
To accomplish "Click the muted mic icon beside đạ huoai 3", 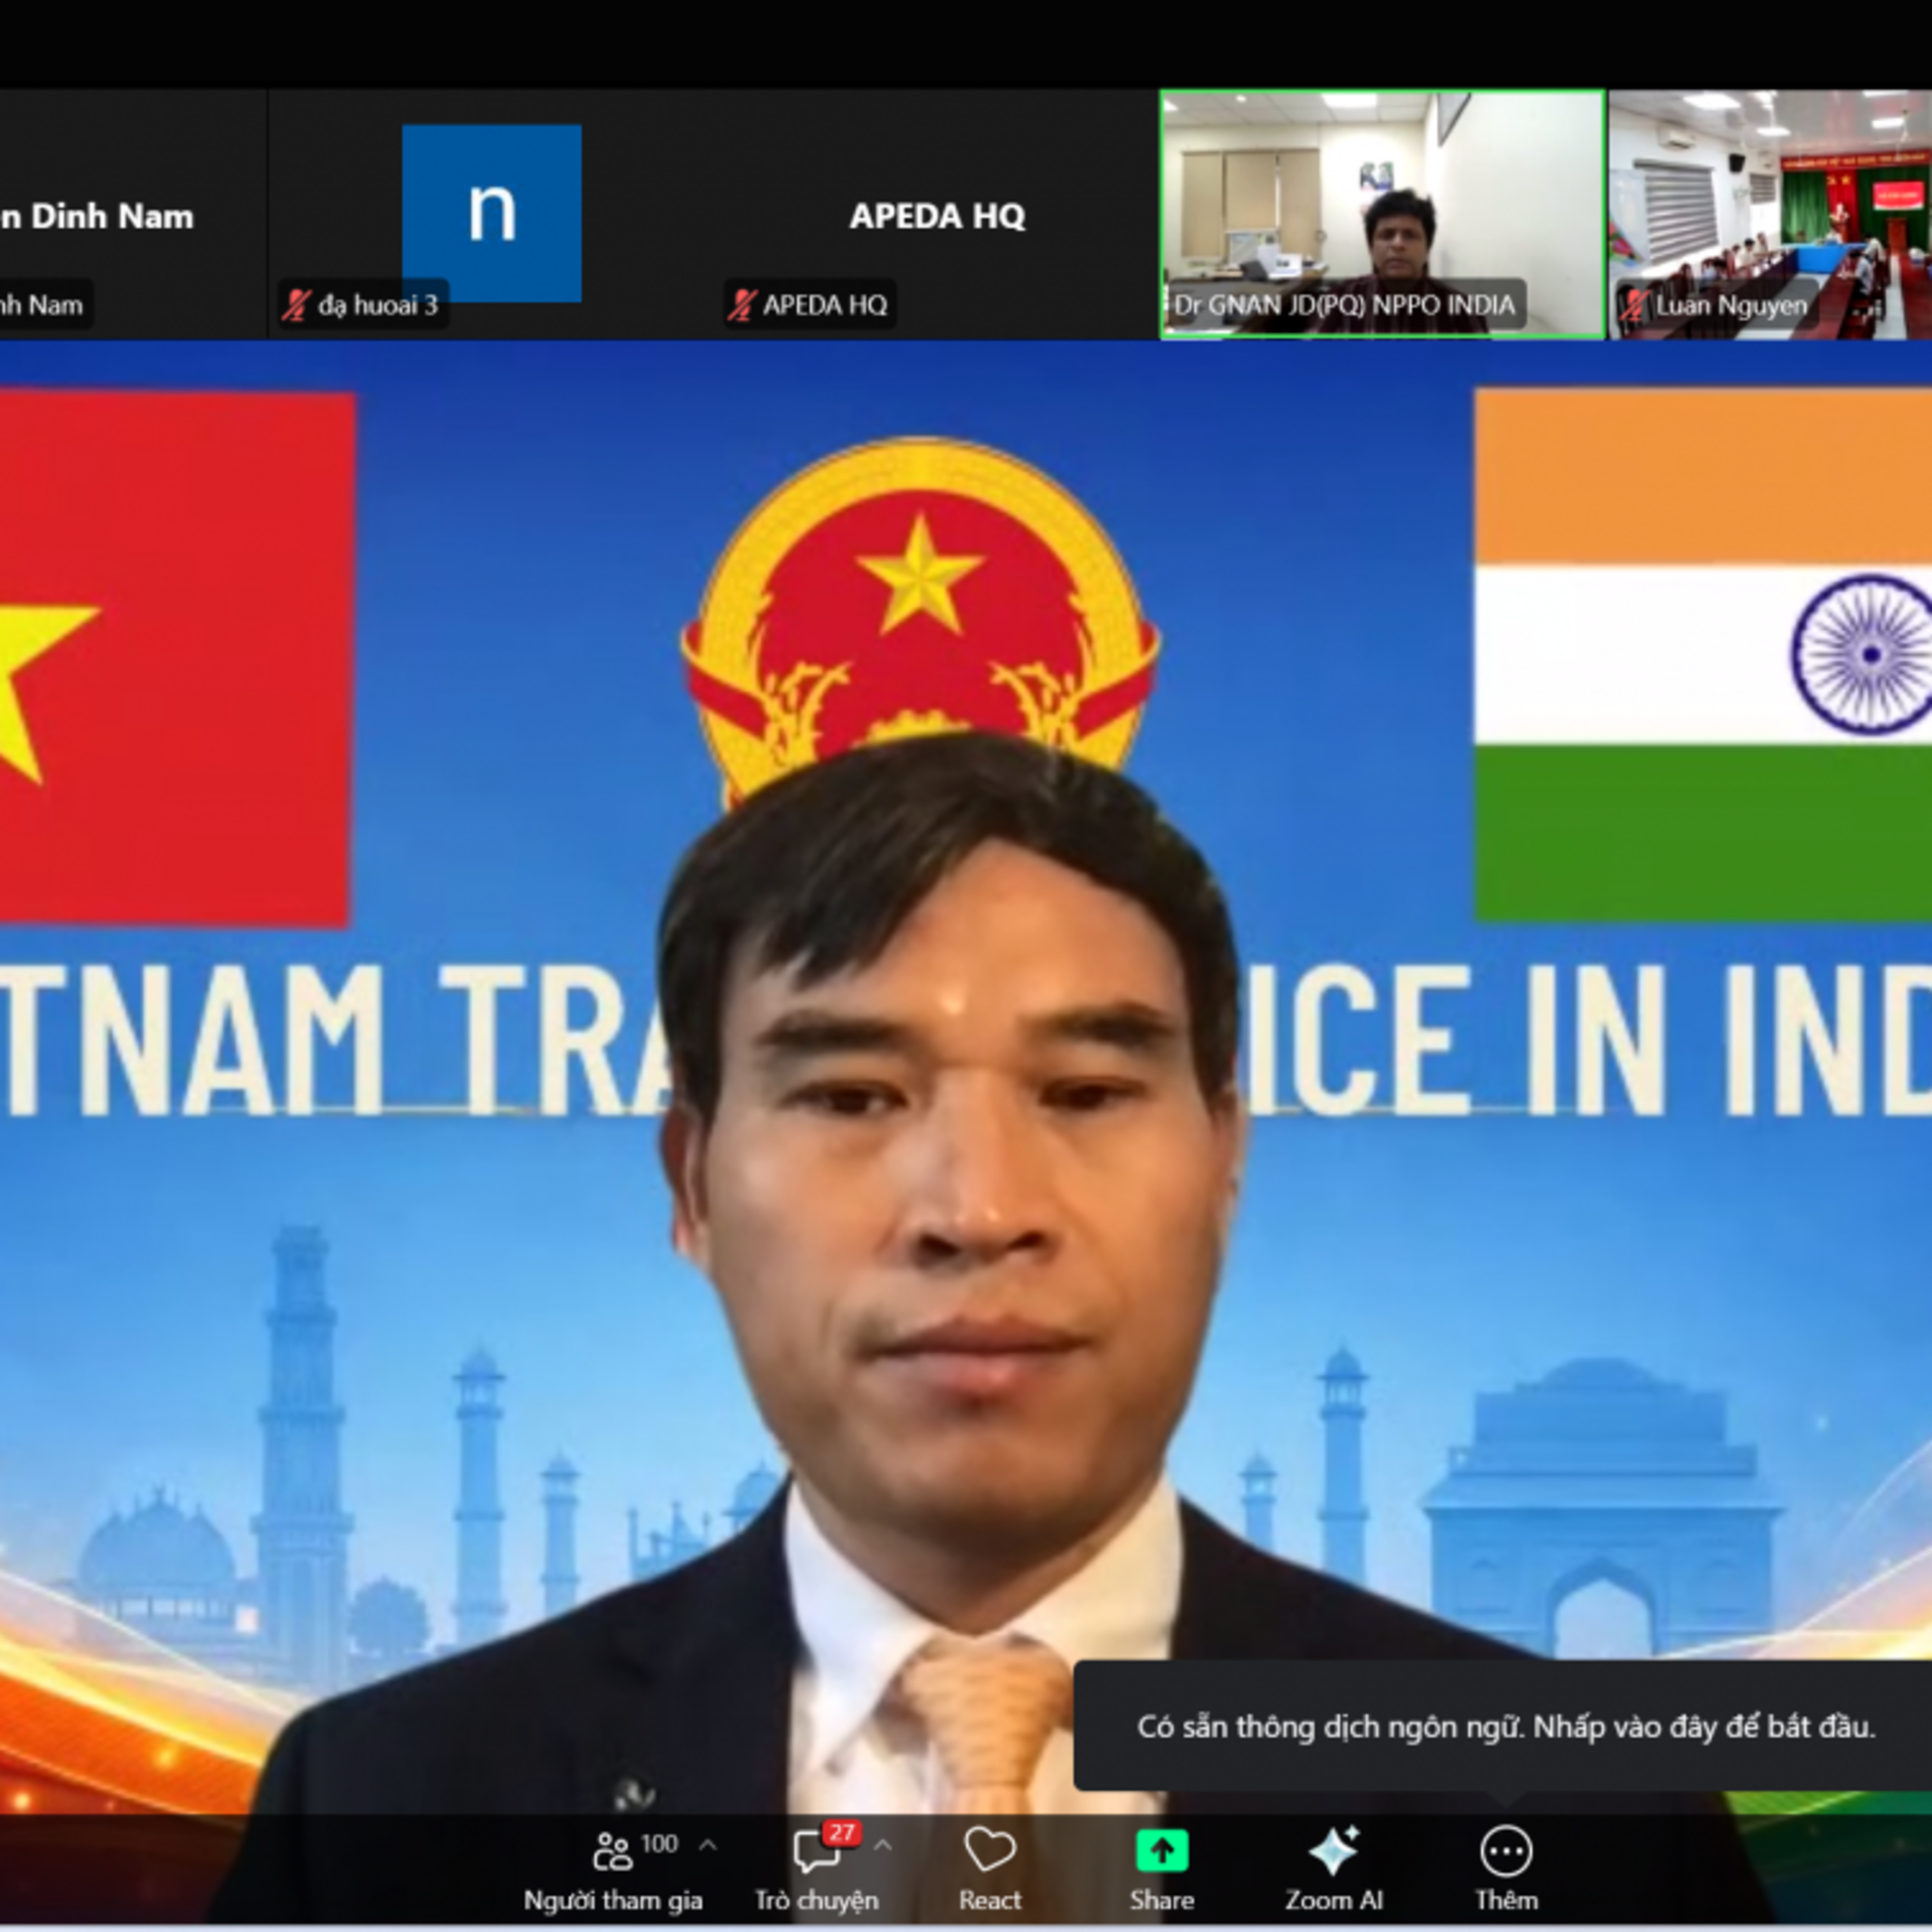I will pos(296,305).
